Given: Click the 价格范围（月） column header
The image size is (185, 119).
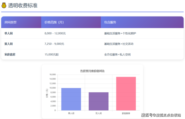Looking at the screenshot, I should coord(54,22).
